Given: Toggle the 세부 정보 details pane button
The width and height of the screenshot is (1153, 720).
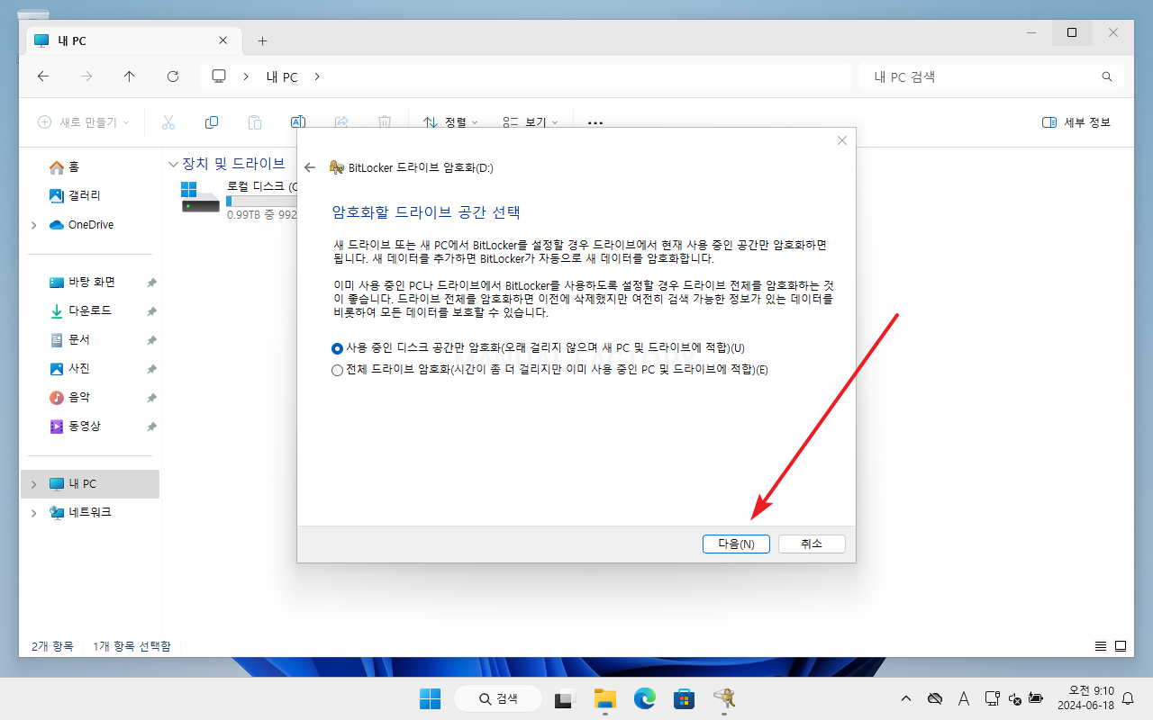Looking at the screenshot, I should (1076, 122).
